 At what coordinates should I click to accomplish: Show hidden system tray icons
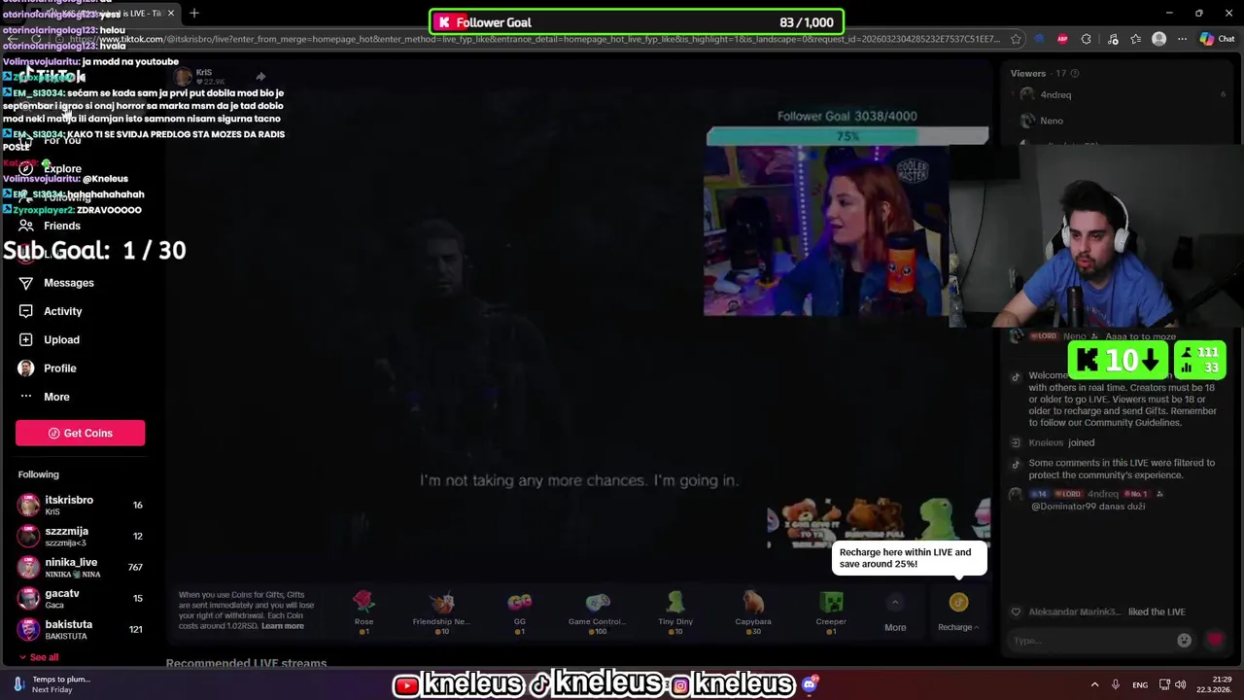pos(1094,684)
